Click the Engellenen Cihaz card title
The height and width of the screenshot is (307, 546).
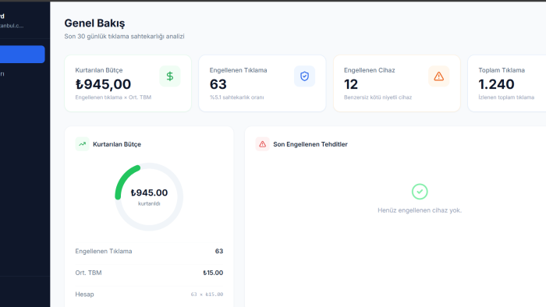pos(370,70)
